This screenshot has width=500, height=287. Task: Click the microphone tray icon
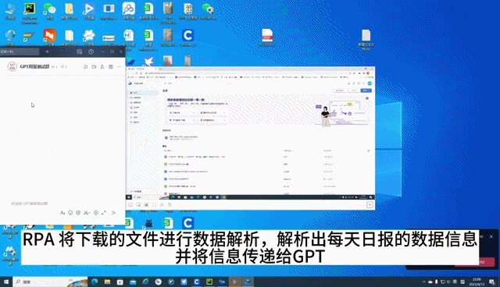click(x=436, y=282)
